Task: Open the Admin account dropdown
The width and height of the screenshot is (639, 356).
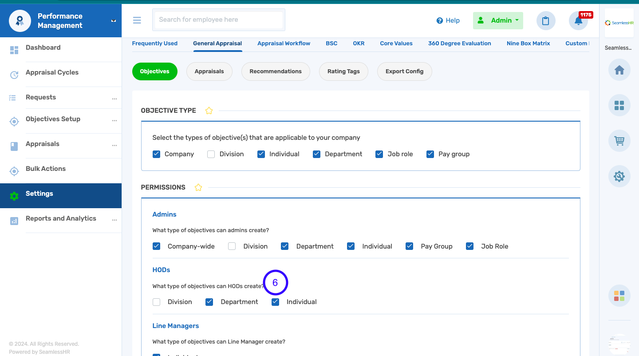Action: coord(498,20)
